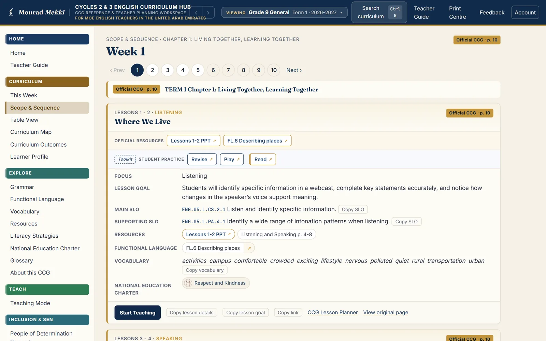Open Learner Profile in the sidebar

[x=29, y=157]
